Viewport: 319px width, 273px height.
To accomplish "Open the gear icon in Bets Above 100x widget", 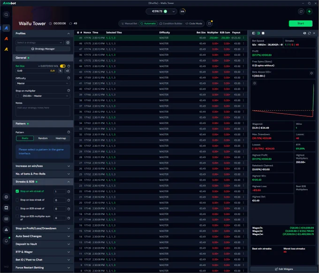I will (311, 73).
